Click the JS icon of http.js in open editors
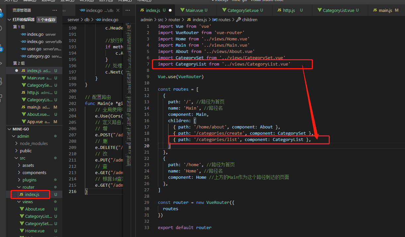The width and height of the screenshot is (405, 237). coord(24,93)
